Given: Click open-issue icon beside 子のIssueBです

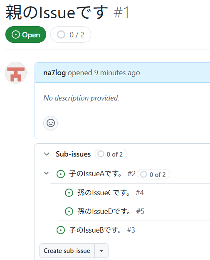Looking at the screenshot, I should click(x=61, y=230).
